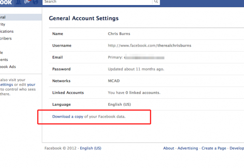
Task: Click the Primary email value
Action: tap(136, 58)
